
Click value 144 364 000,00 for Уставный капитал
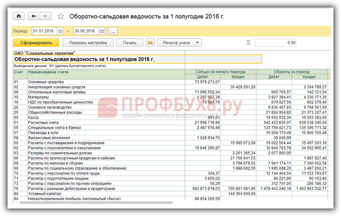242,194
